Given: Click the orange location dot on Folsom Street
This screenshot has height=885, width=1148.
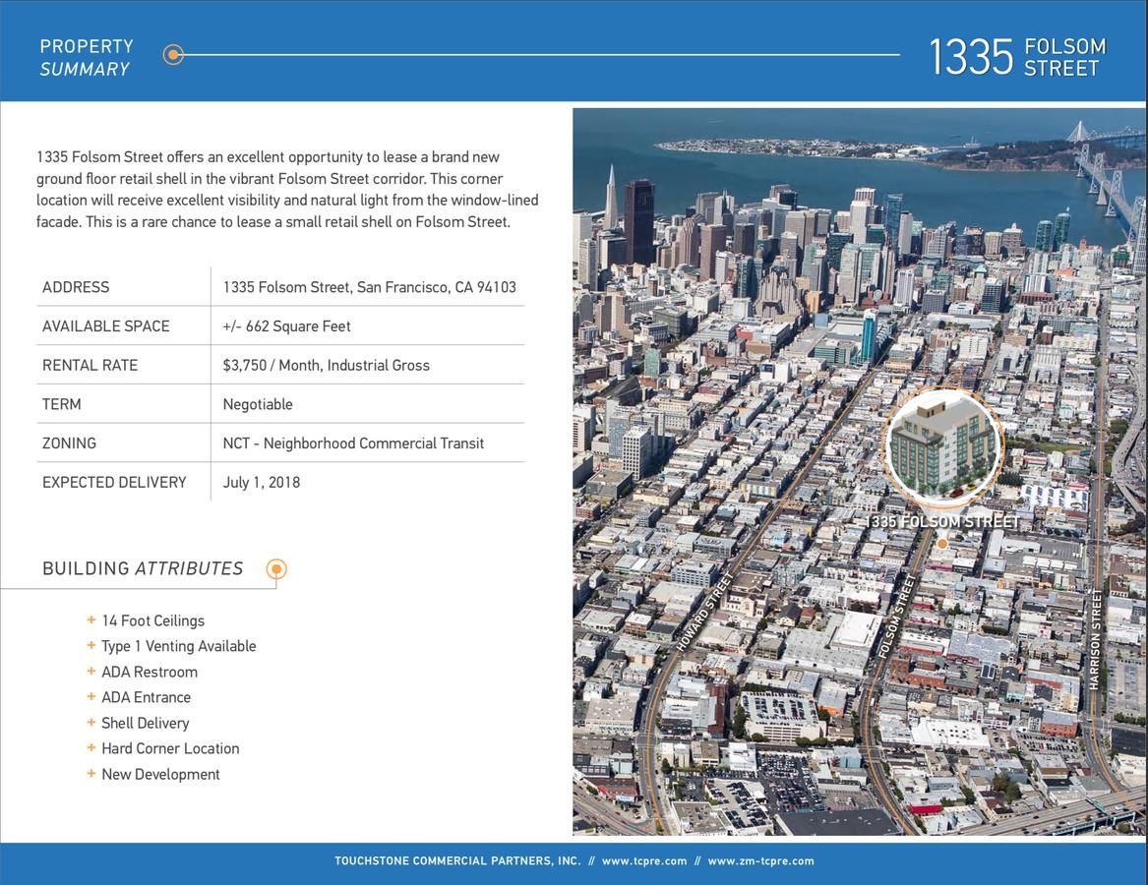Looking at the screenshot, I should pos(942,544).
